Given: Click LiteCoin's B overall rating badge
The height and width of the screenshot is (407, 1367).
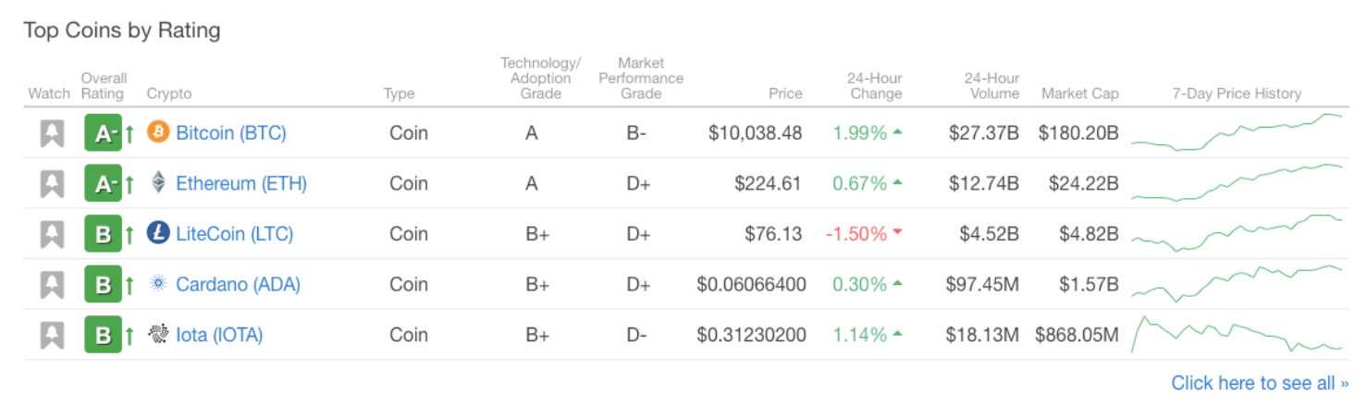Looking at the screenshot, I should [x=103, y=234].
